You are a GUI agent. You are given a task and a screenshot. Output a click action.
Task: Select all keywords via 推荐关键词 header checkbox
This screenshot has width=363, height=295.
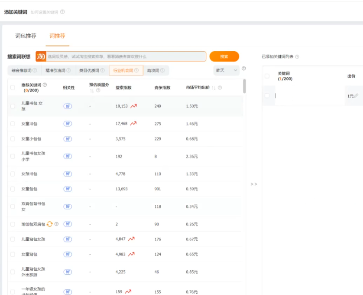click(13, 88)
